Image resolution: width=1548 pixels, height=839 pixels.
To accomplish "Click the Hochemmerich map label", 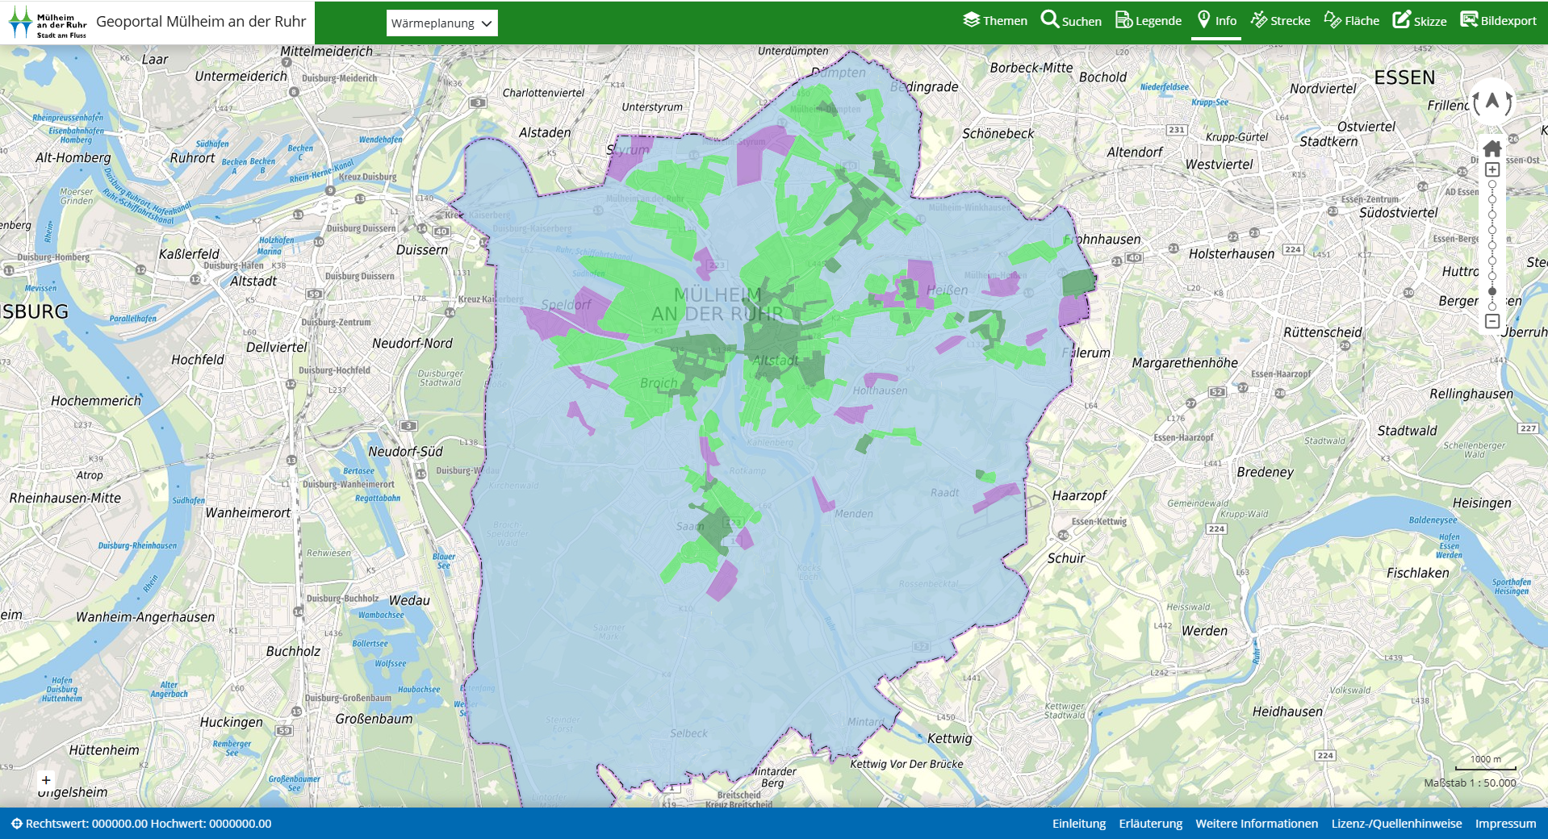I will [96, 401].
